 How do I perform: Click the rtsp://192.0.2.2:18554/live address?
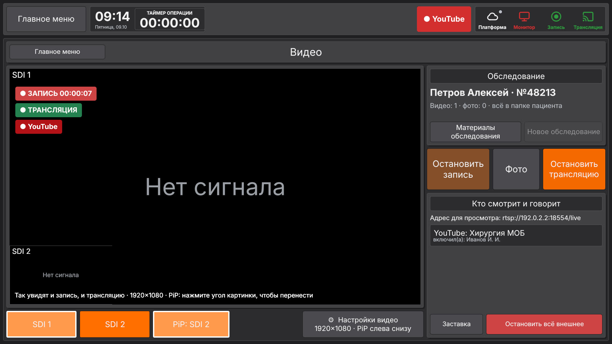pos(541,218)
